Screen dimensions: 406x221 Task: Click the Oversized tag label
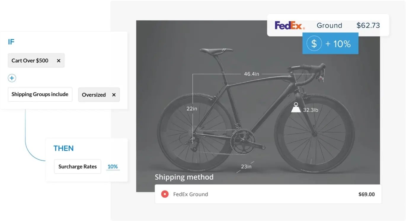(x=94, y=95)
